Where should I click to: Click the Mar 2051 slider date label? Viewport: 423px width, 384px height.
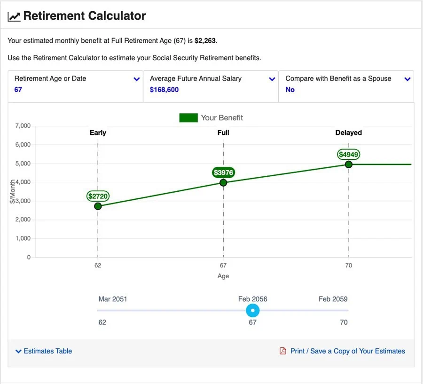click(x=113, y=299)
